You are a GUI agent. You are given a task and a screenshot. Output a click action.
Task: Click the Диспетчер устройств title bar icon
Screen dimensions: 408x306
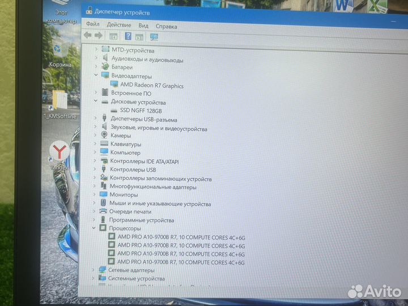click(90, 10)
